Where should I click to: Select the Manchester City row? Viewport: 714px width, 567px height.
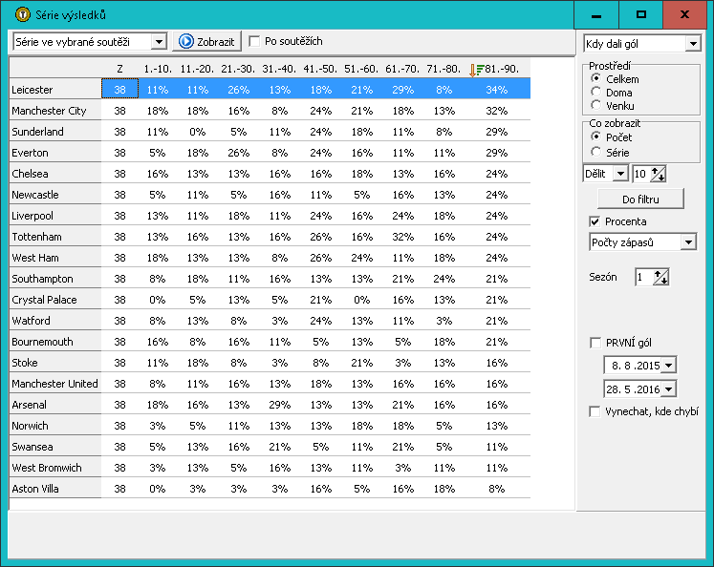pos(270,111)
